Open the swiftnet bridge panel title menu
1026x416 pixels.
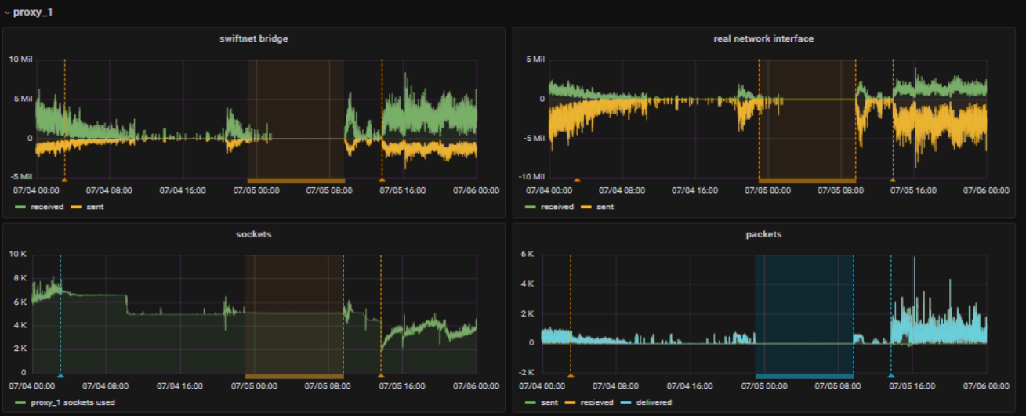click(254, 38)
